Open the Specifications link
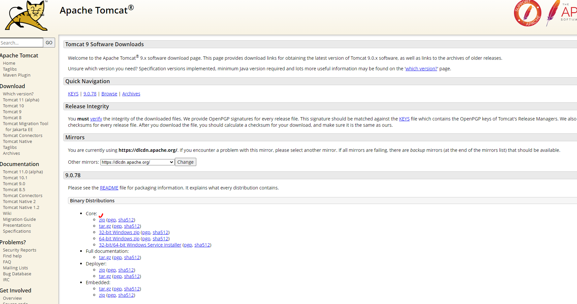The image size is (577, 304). click(x=17, y=231)
